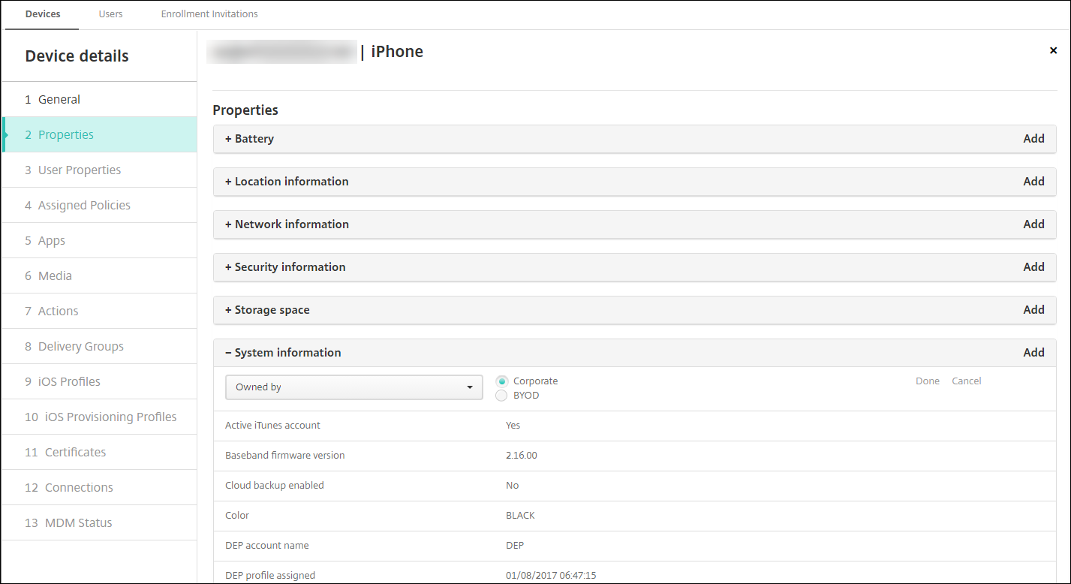Viewport: 1071px width, 584px height.
Task: Open the General details step
Action: click(59, 100)
